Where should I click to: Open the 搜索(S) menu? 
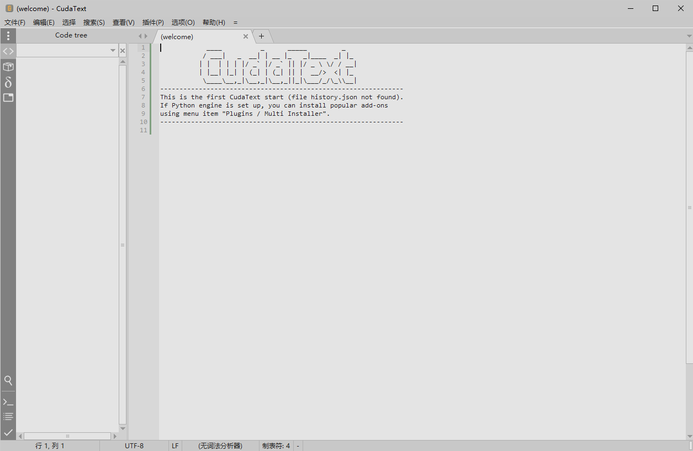pos(94,23)
